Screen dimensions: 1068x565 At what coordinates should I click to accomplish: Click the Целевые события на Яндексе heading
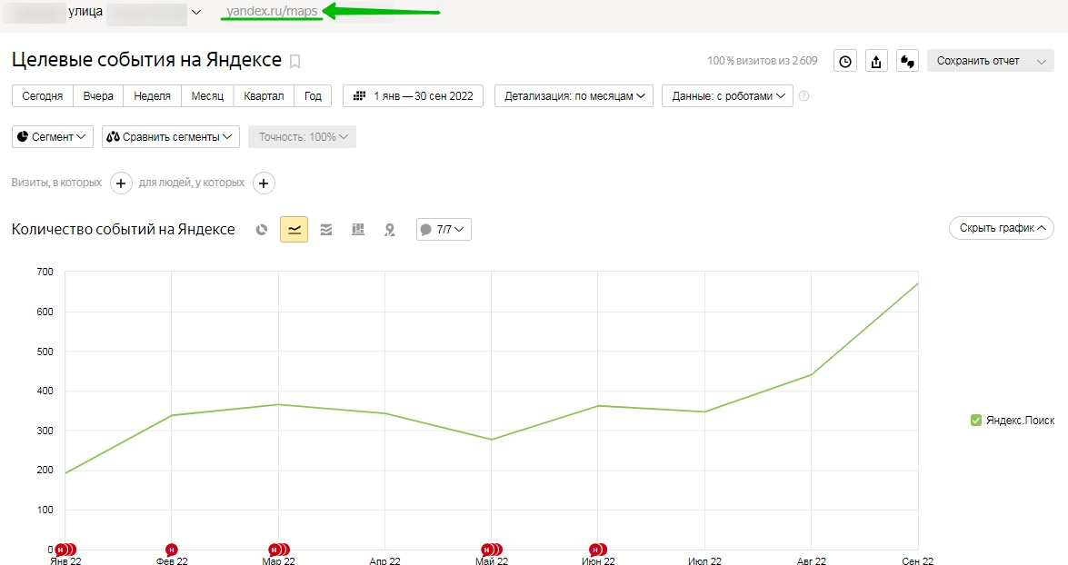(x=146, y=60)
